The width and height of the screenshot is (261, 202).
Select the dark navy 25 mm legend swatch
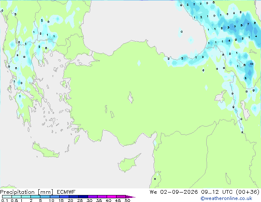(x=83, y=197)
